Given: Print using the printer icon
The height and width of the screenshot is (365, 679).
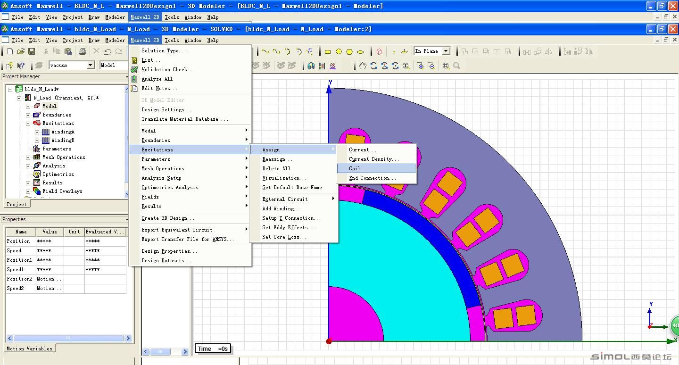Looking at the screenshot, I should click(83, 51).
